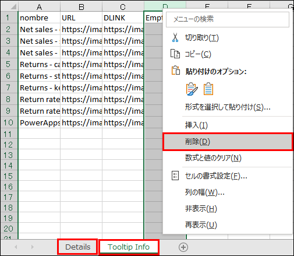This screenshot has width=294, height=256.
Task: Select column A header
Action: pos(39,7)
